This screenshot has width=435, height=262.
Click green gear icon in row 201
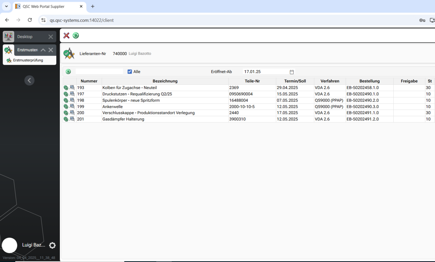[66, 119]
